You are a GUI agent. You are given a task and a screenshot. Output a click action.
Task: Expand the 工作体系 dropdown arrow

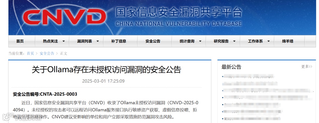pos(268,41)
